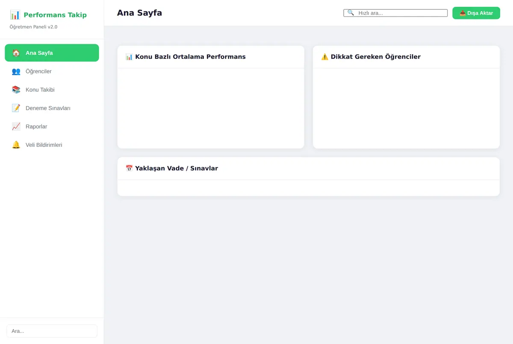Image resolution: width=513 pixels, height=344 pixels.
Task: Click the Dikkat Gereken Öğrenciler title
Action: coord(376,57)
